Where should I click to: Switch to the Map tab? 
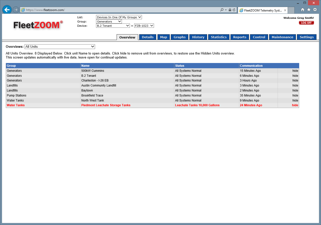tap(164, 37)
